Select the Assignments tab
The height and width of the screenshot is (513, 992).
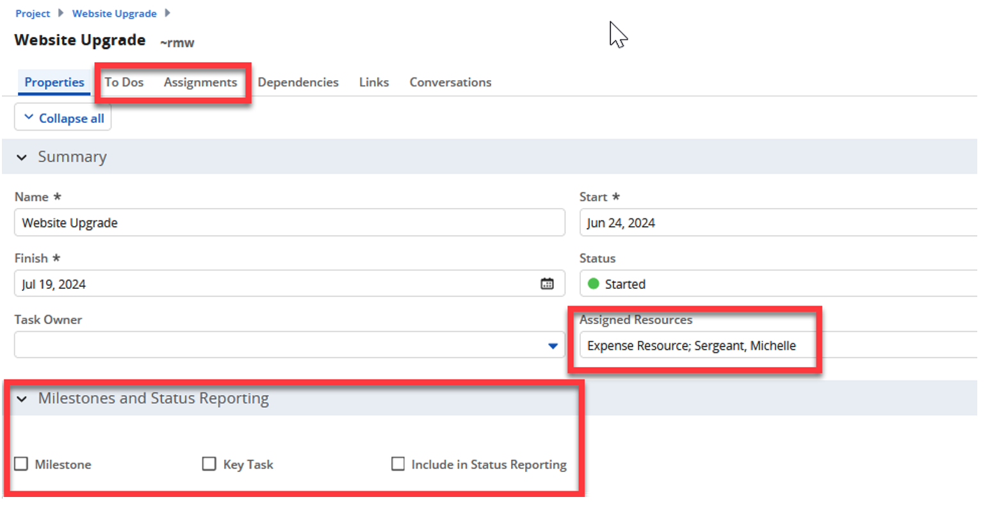(x=200, y=82)
